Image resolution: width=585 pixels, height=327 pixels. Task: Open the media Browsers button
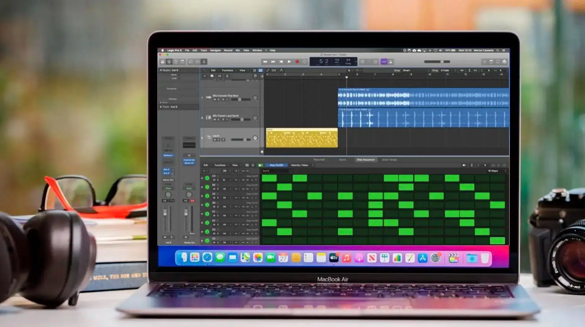(x=505, y=62)
